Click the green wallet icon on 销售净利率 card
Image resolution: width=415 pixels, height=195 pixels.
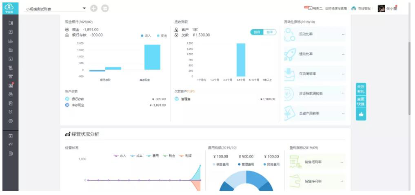(x=295, y=181)
